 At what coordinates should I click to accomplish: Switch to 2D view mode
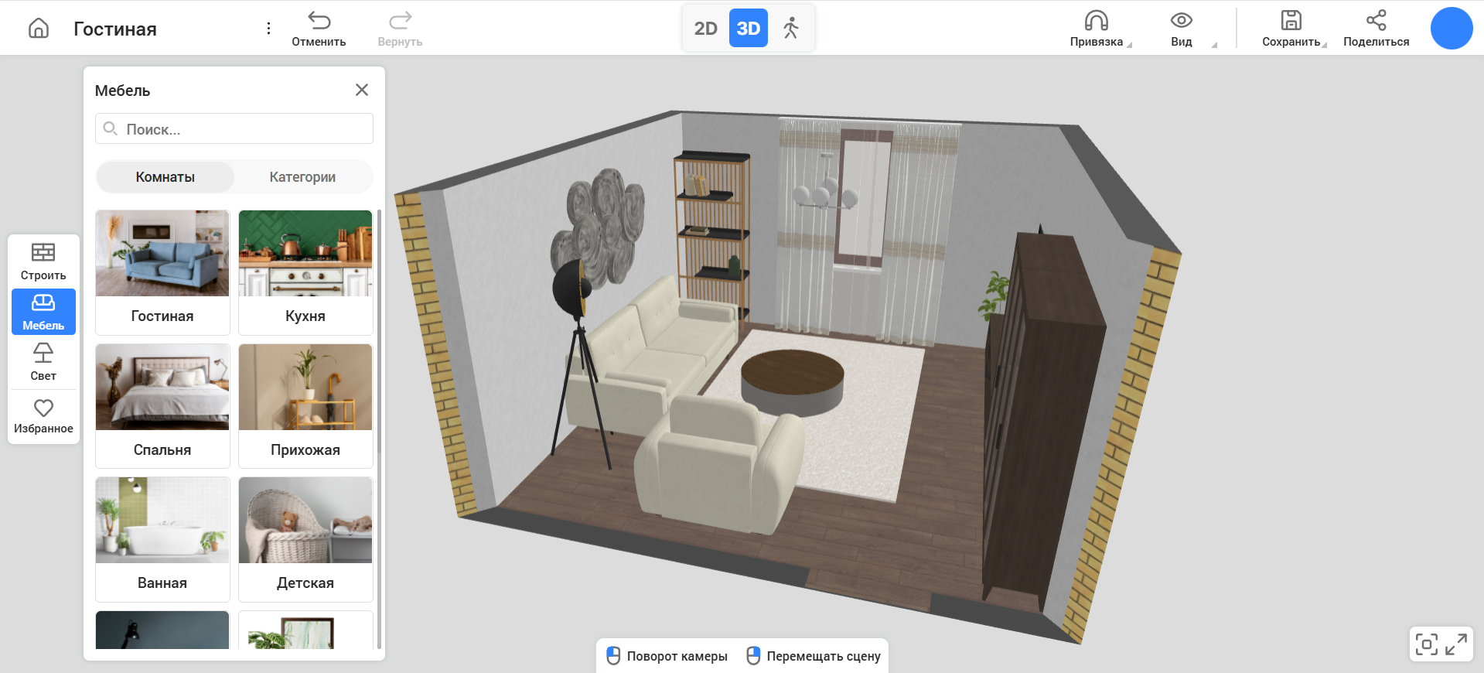coord(705,29)
